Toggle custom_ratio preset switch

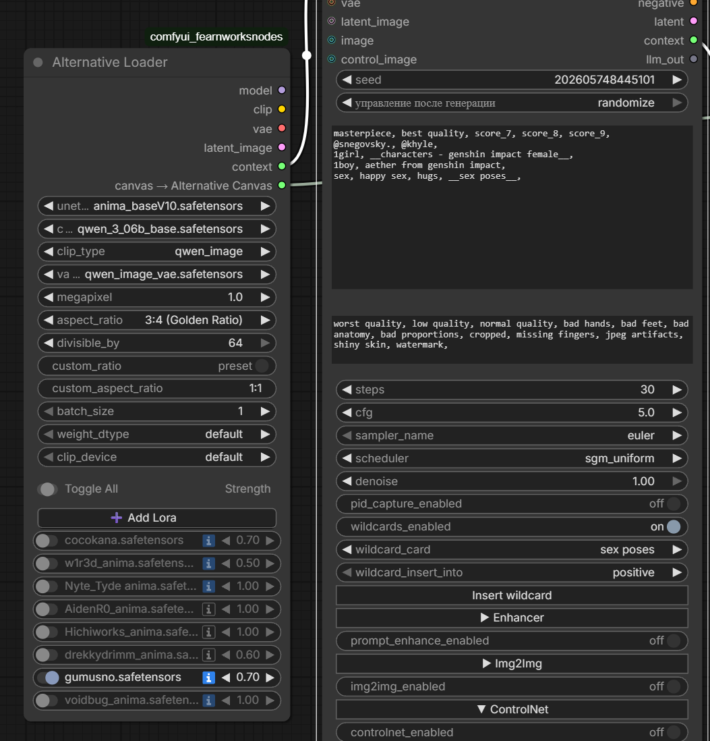coord(262,366)
